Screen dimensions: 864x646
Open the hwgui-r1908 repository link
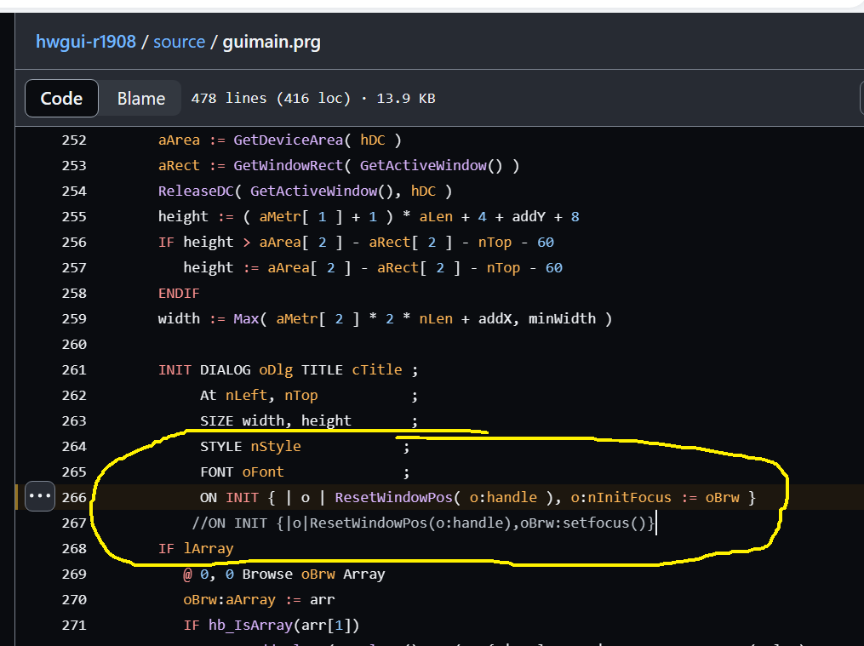tap(85, 42)
